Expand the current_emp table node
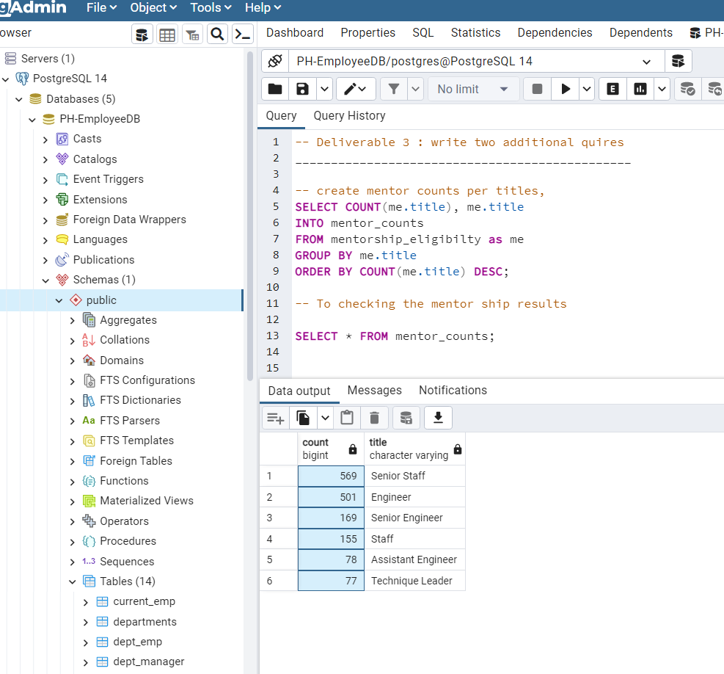The width and height of the screenshot is (724, 674). [x=85, y=602]
